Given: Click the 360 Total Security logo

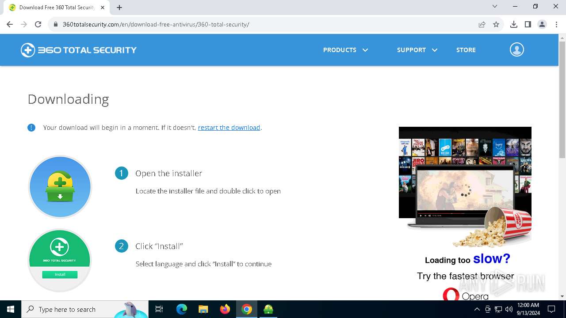Looking at the screenshot, I should pyautogui.click(x=79, y=50).
